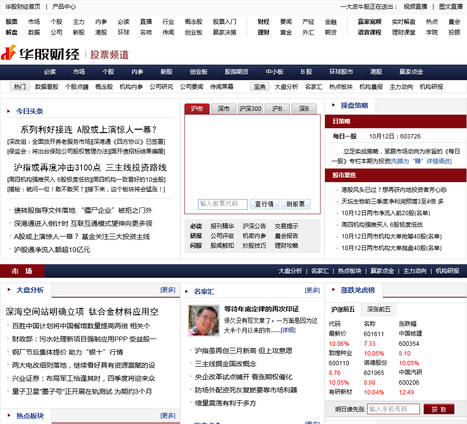Open 华股财经首页 link at top

[23, 6]
